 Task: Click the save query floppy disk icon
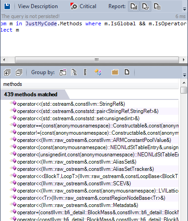tap(7, 6)
